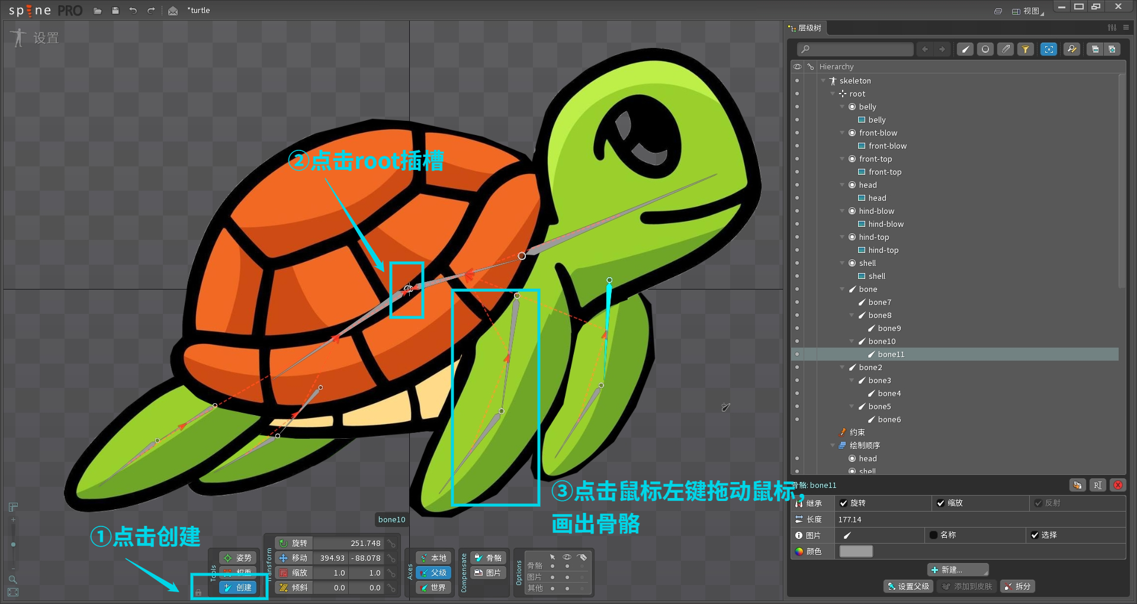Click the tools lock icon at bottom left
The height and width of the screenshot is (604, 1137).
[198, 592]
